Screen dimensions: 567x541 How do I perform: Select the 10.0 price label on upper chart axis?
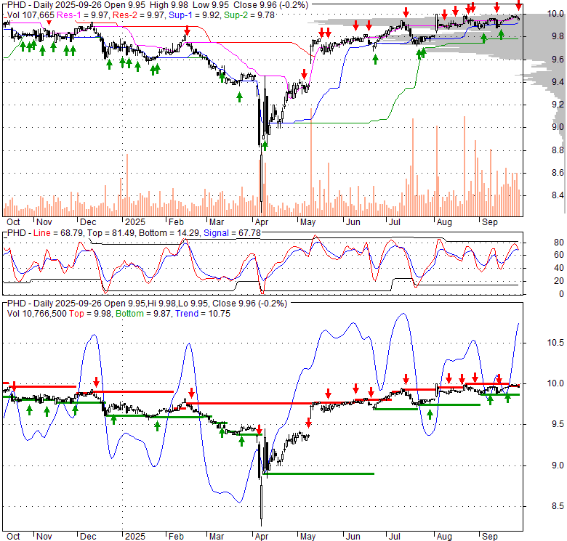(x=555, y=14)
